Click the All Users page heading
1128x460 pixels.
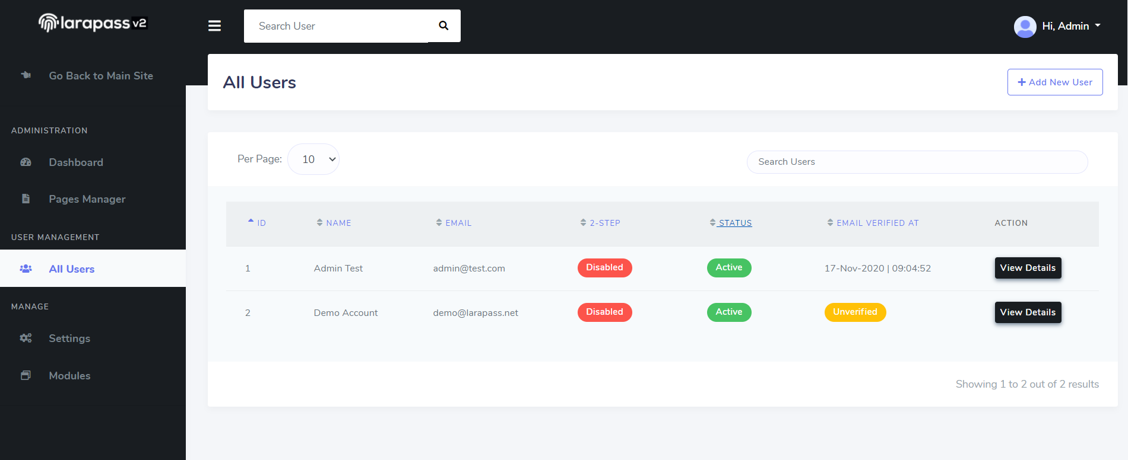click(259, 82)
